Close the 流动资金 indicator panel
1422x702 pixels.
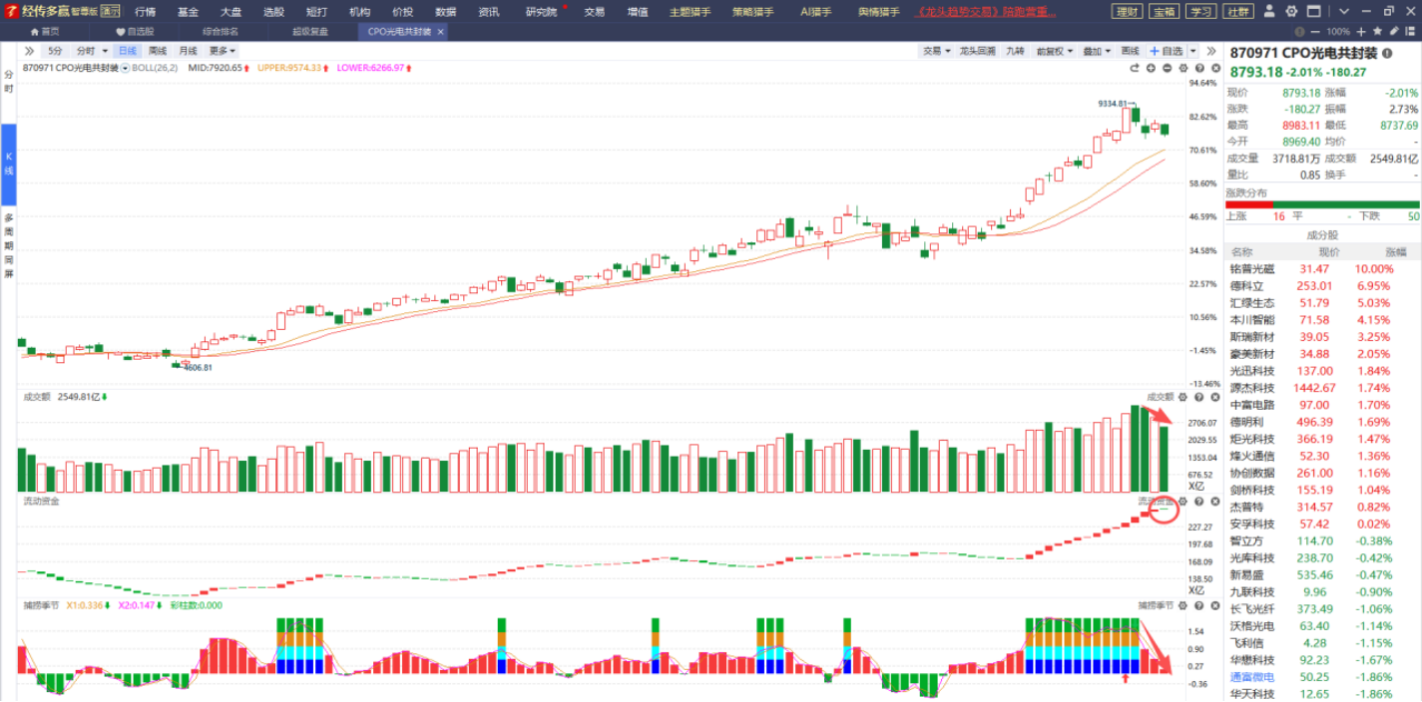pos(1214,501)
